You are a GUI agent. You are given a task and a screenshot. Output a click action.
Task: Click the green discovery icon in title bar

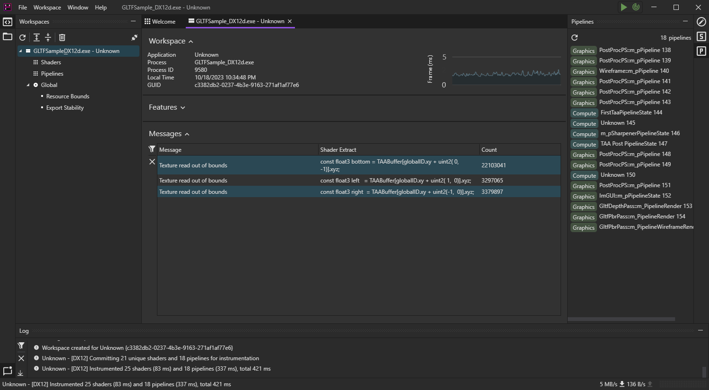point(636,7)
